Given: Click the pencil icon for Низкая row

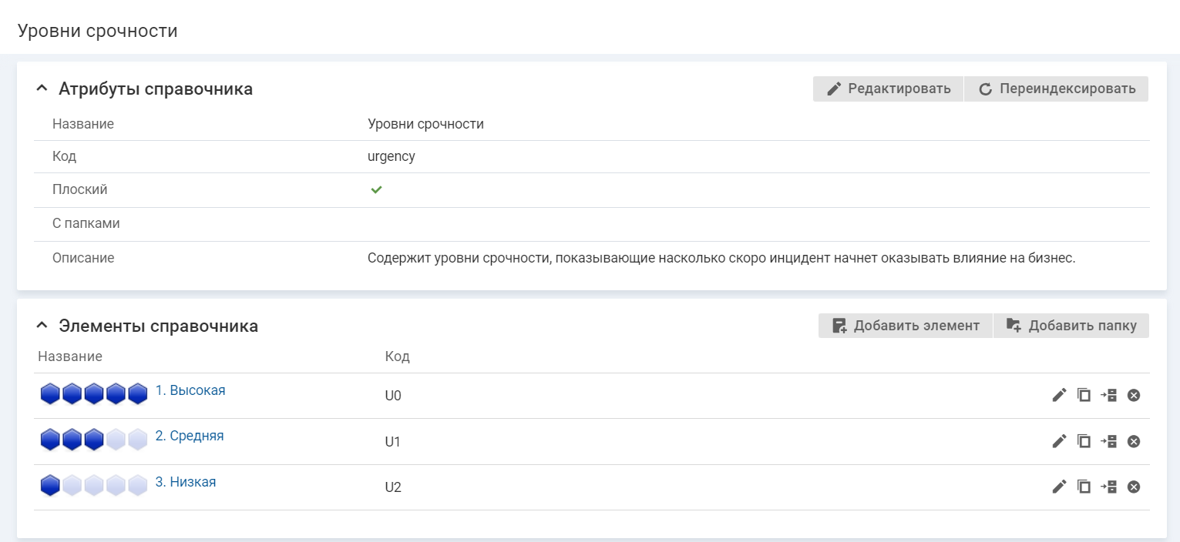Looking at the screenshot, I should [x=1059, y=487].
